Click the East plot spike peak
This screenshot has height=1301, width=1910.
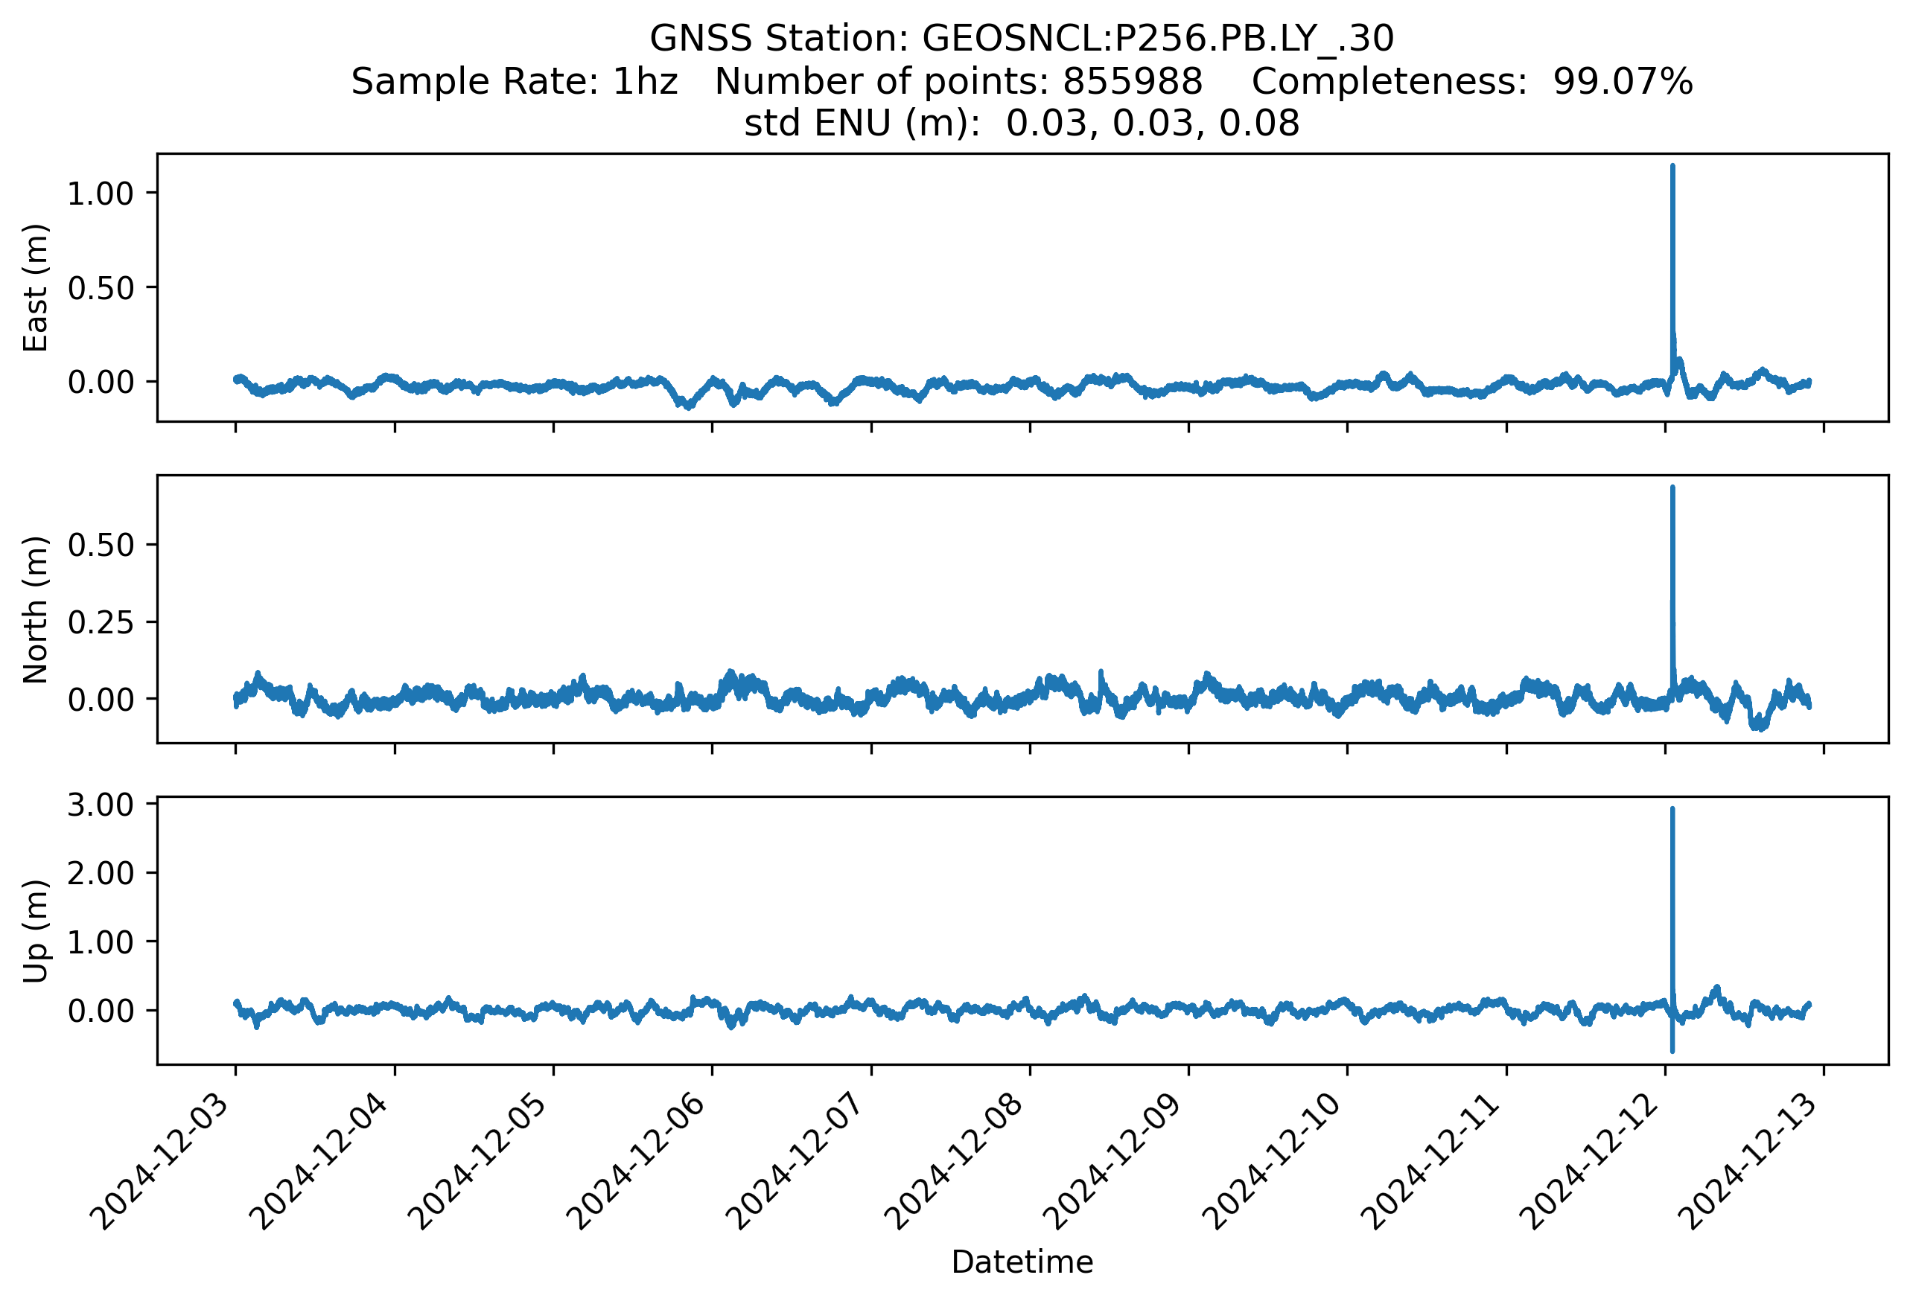coord(1672,168)
